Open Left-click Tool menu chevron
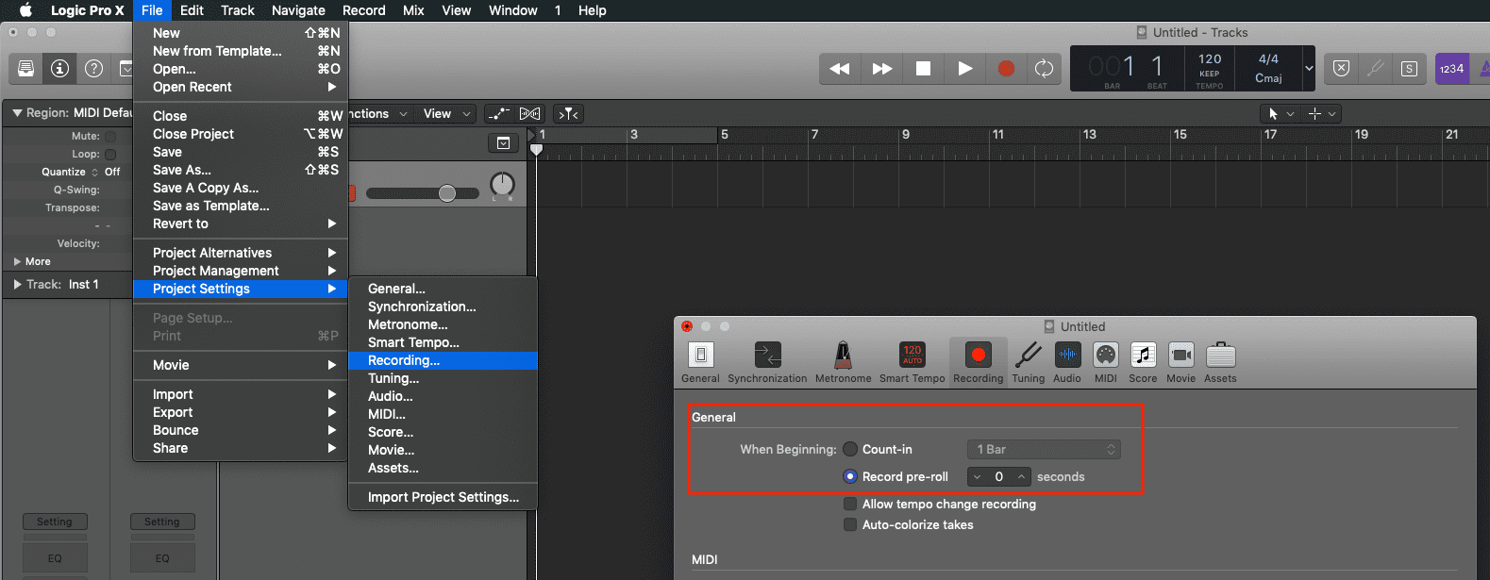The image size is (1490, 580). [1290, 113]
